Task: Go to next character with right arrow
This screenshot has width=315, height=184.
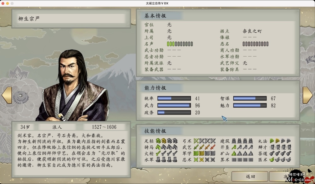Action: click(308, 95)
